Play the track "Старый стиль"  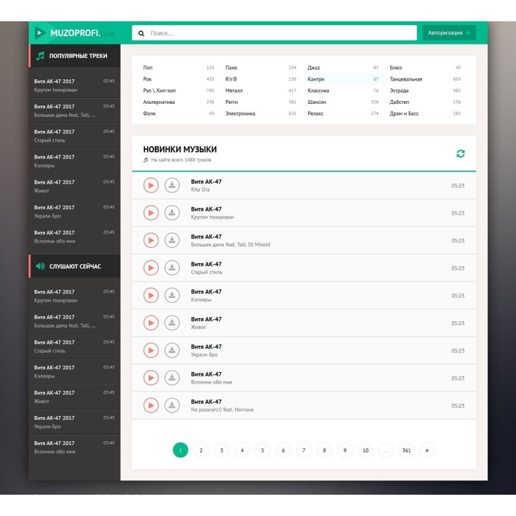point(151,268)
